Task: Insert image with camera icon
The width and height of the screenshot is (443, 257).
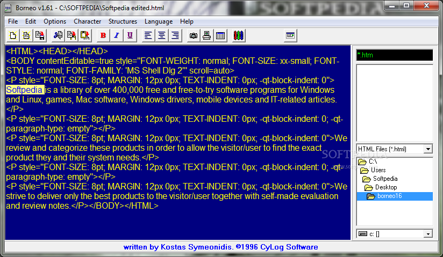Action: click(x=194, y=35)
